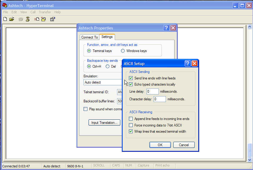
Task: Open the Emulation Auto detect combo box
Action: (x=103, y=82)
